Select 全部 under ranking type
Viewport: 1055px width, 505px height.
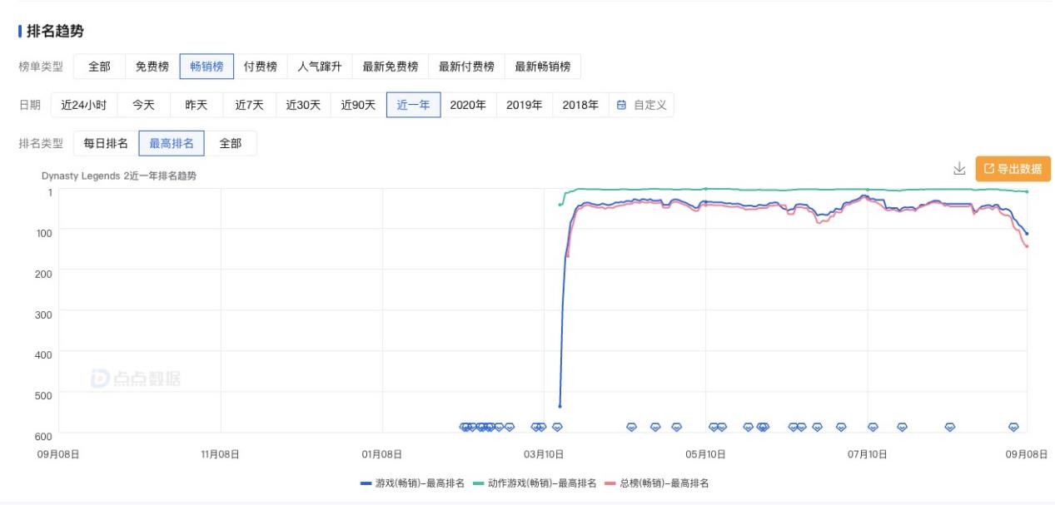coord(231,143)
